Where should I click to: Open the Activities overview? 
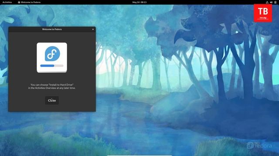click(7, 2)
